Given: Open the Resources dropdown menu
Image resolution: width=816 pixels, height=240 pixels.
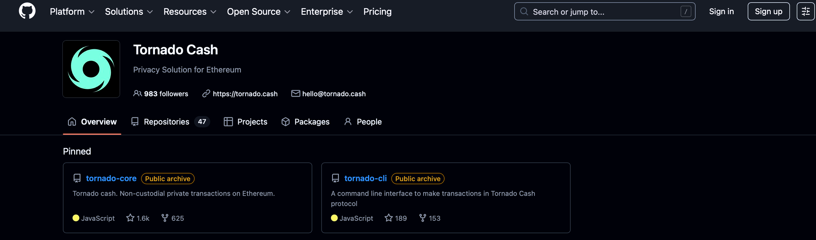Looking at the screenshot, I should click(x=190, y=12).
